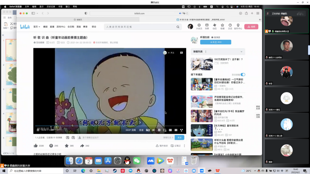Image resolution: width=310 pixels, height=174 pixels.
Task: Toggle subtitles icon in player controls
Action: click(147, 130)
